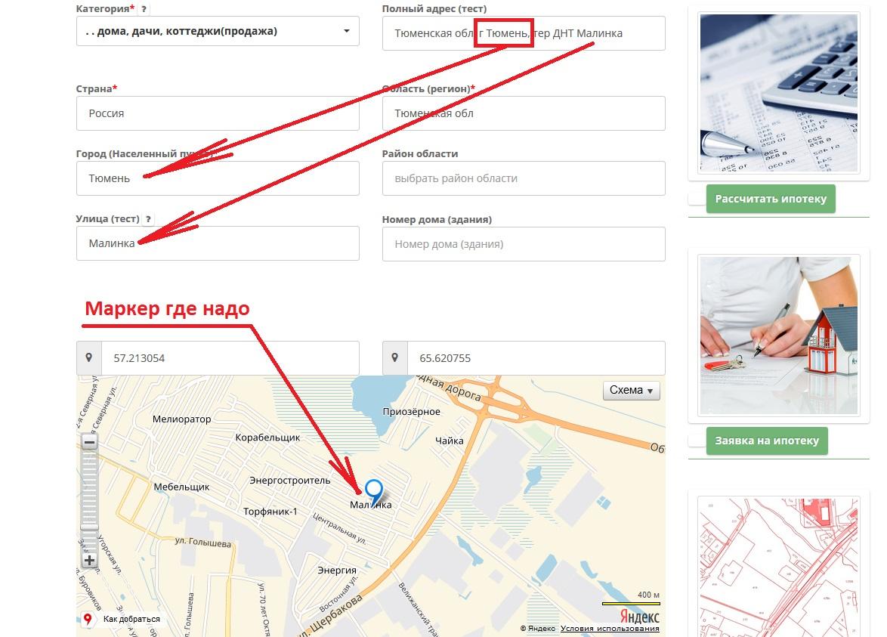This screenshot has width=887, height=637.
Task: Click the longitude pin icon beside 65.620755
Action: click(x=395, y=357)
